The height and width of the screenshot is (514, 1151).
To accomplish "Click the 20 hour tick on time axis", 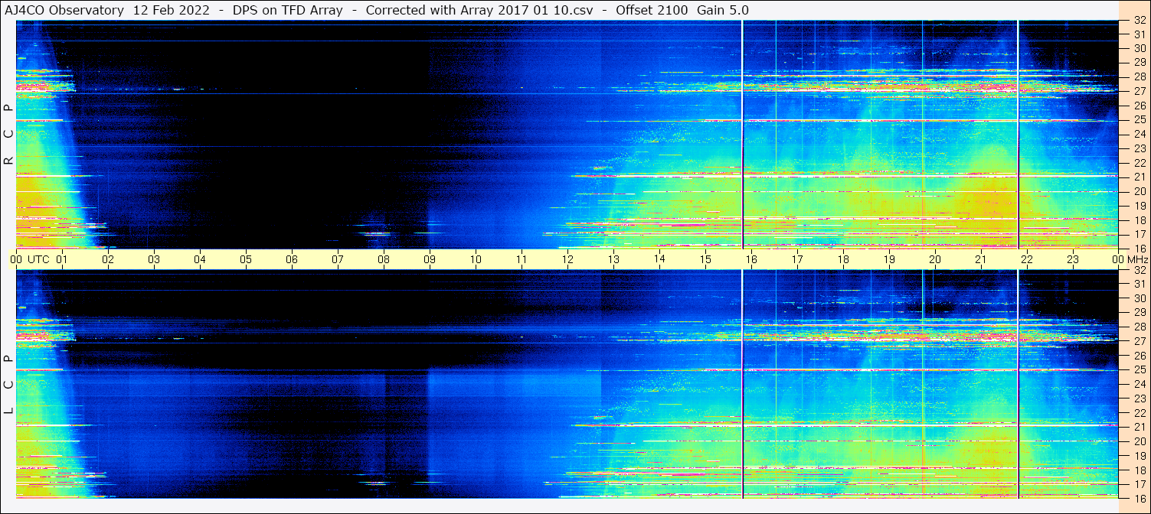I will click(935, 259).
